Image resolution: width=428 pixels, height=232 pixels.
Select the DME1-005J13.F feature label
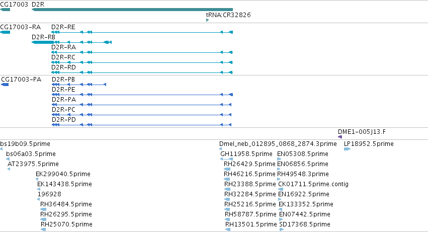click(x=362, y=132)
